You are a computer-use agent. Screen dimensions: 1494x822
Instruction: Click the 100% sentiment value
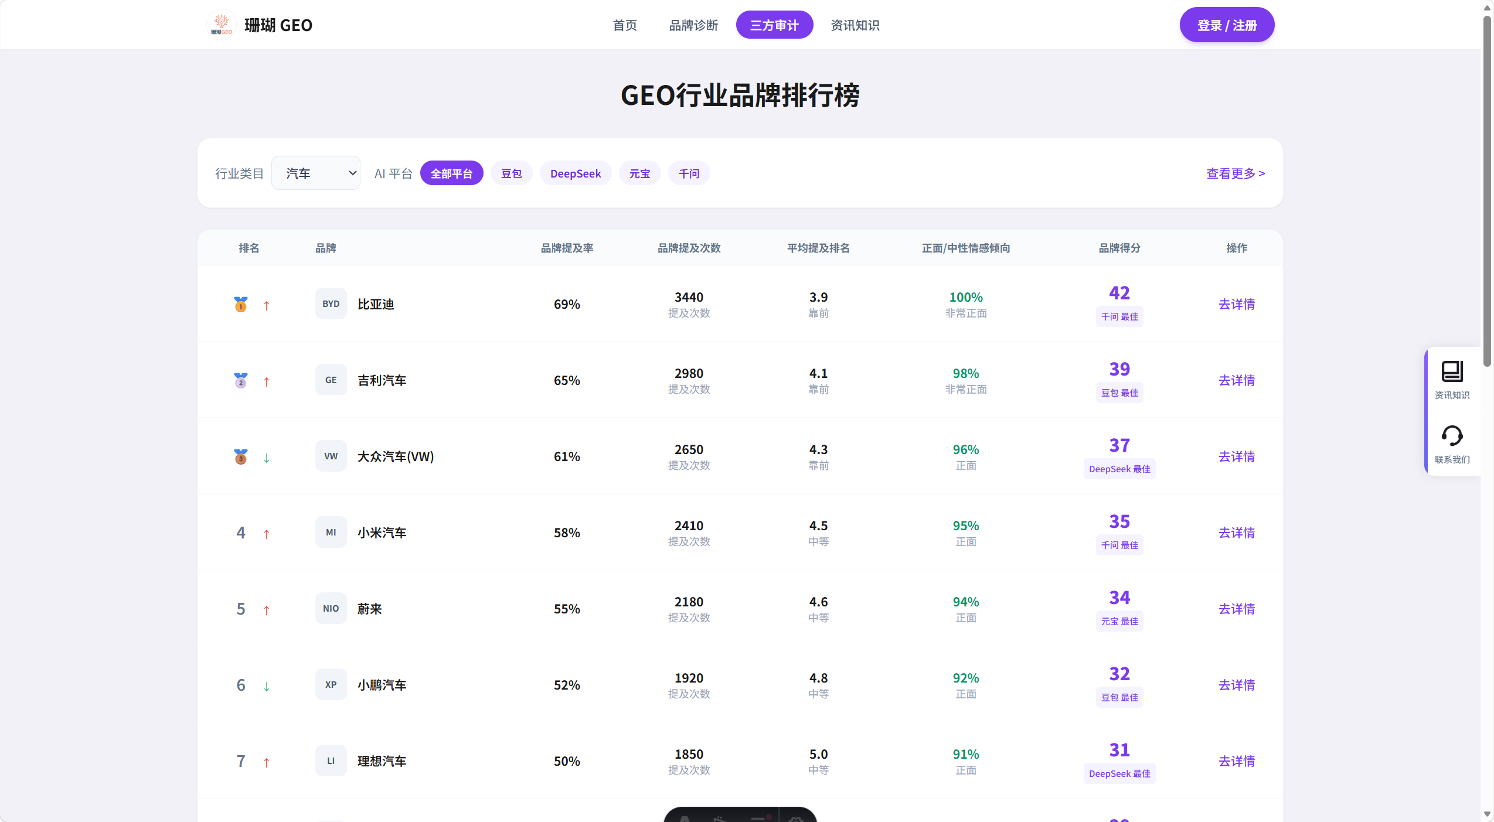966,297
